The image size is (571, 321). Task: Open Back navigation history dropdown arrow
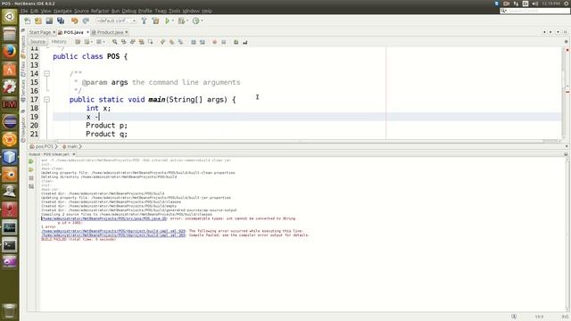tap(91, 42)
